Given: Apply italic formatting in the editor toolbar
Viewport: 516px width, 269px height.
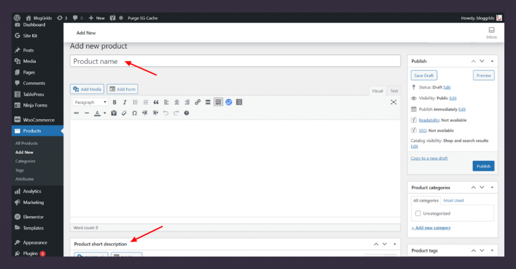Looking at the screenshot, I should click(x=125, y=102).
